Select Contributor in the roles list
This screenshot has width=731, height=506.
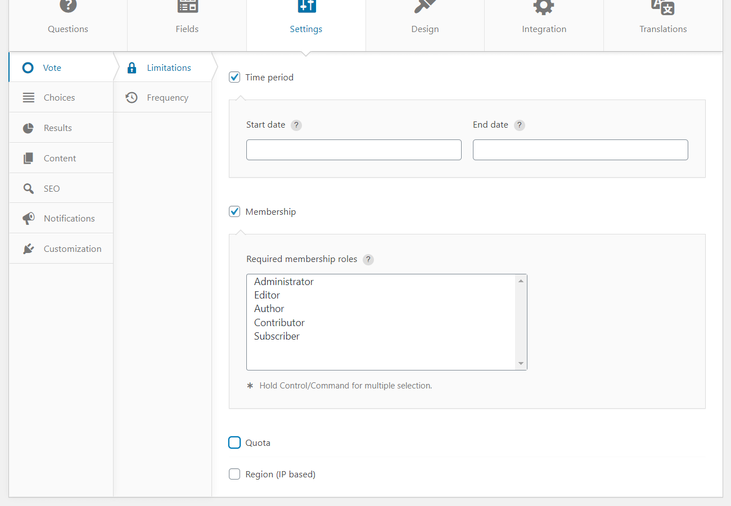[x=381, y=323]
